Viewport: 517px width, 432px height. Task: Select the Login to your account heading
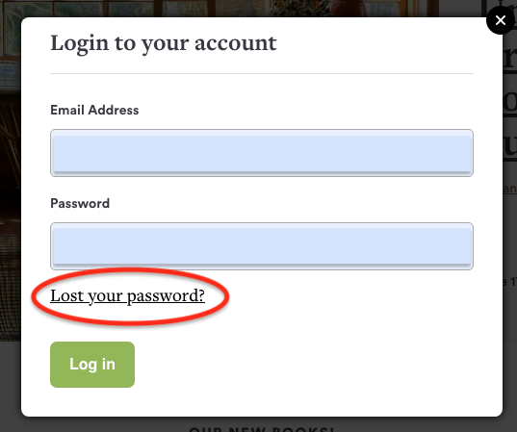[x=164, y=43]
